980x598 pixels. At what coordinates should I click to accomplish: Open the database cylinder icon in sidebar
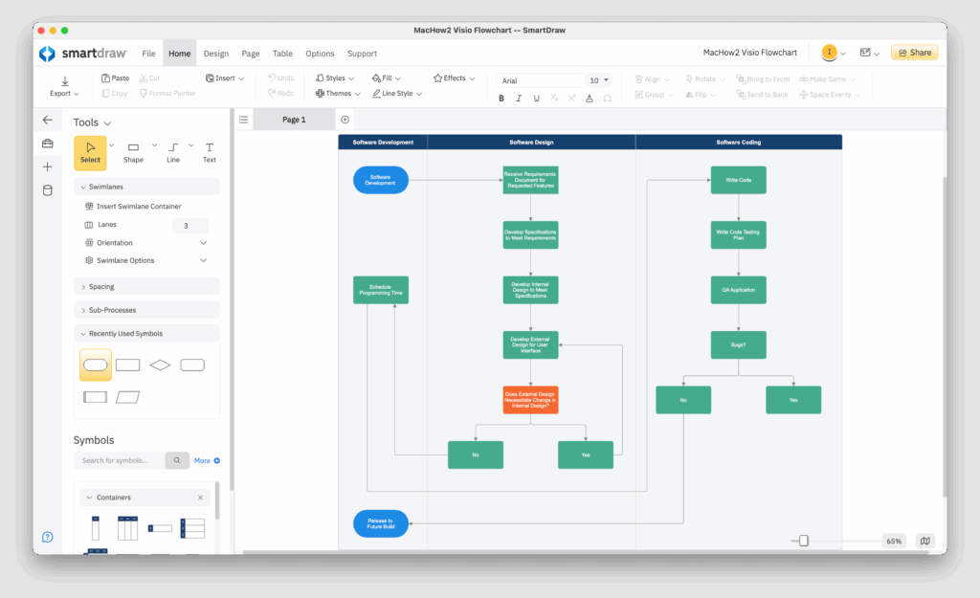point(48,190)
